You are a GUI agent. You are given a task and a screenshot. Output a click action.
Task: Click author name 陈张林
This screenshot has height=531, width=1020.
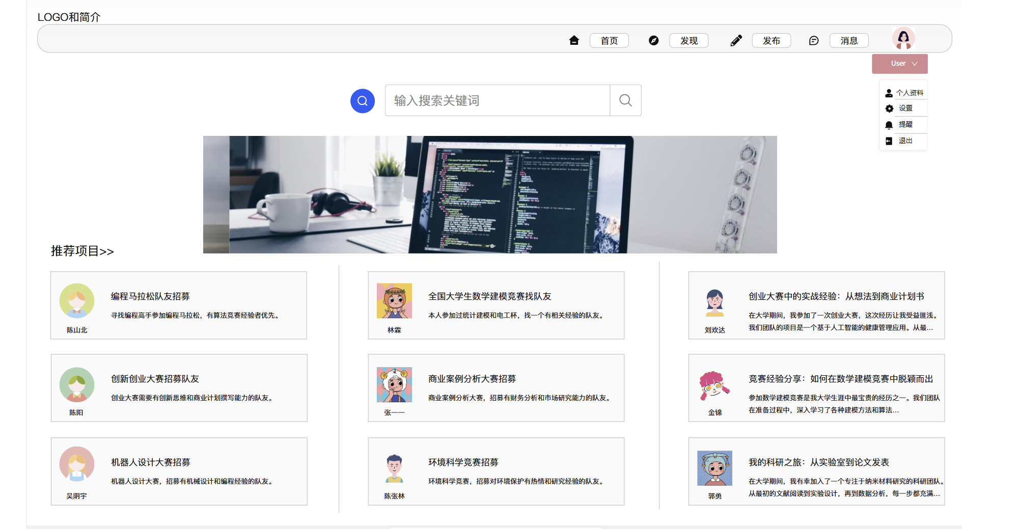click(394, 496)
